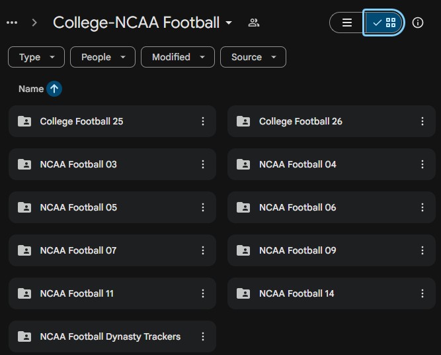Viewport: 441px width, 355px height.
Task: Click shared folder icon of NCAA Football 11
Action: pos(24,293)
